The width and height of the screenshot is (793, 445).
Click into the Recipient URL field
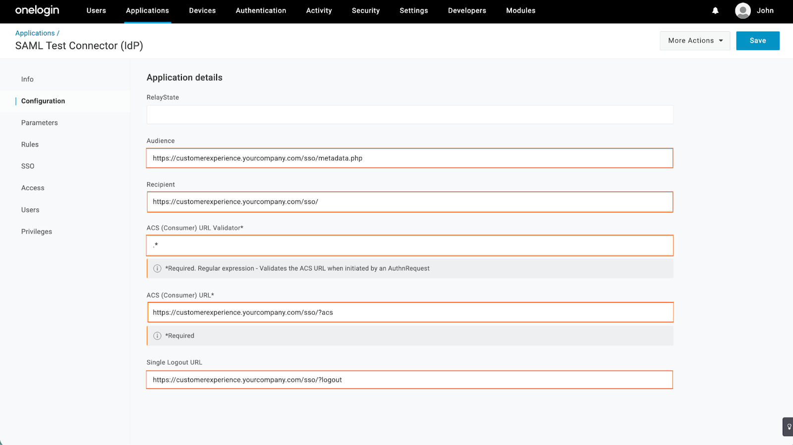(410, 202)
